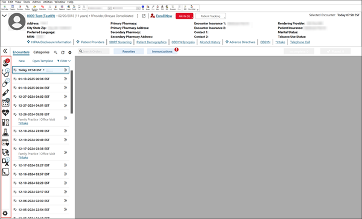Click the red Immunizations alert badge
362x219 pixels.
pos(177,49)
